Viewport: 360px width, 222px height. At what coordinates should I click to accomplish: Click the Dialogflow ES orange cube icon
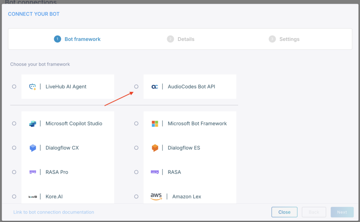point(155,148)
